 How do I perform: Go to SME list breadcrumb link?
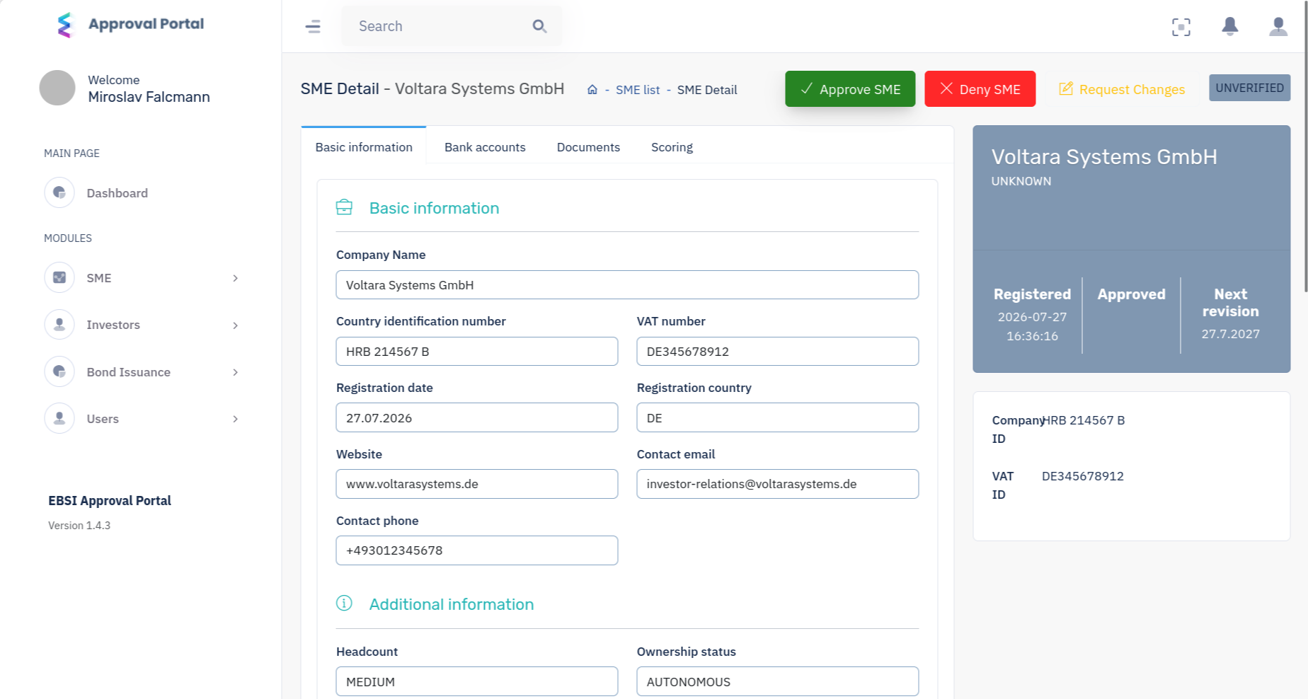pyautogui.click(x=637, y=90)
